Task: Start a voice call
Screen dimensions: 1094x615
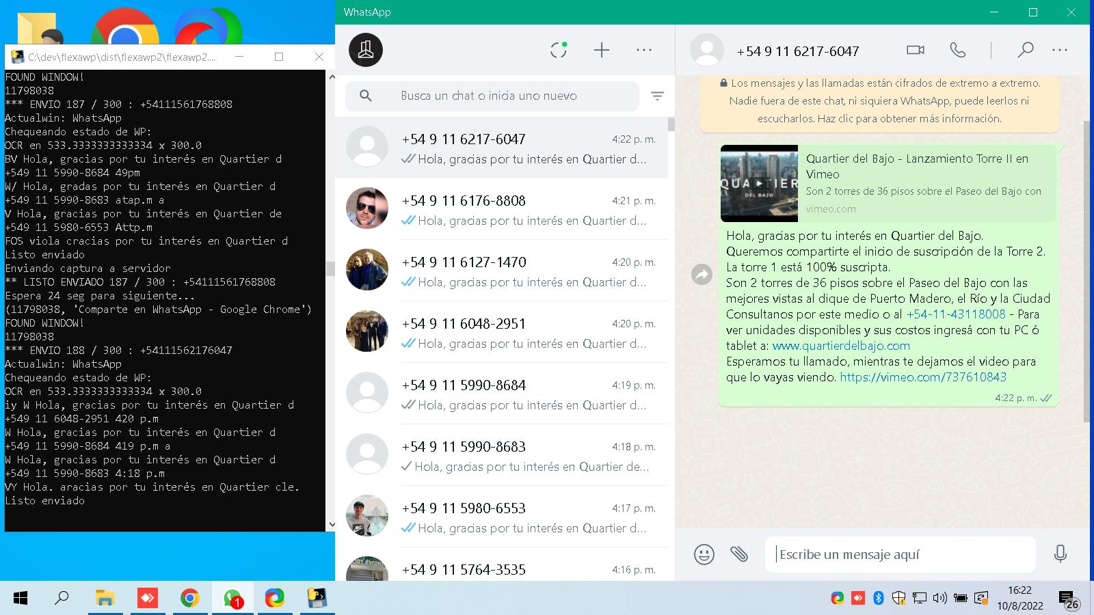Action: pos(958,50)
